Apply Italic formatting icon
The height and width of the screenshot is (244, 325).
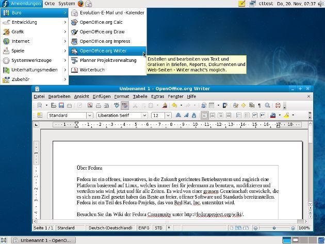pos(186,115)
